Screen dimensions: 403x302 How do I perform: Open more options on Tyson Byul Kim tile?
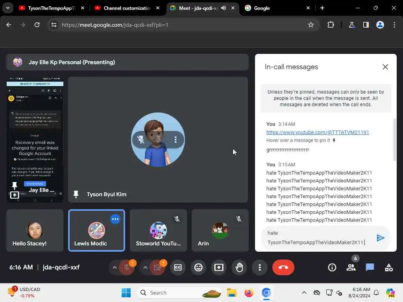pos(176,140)
